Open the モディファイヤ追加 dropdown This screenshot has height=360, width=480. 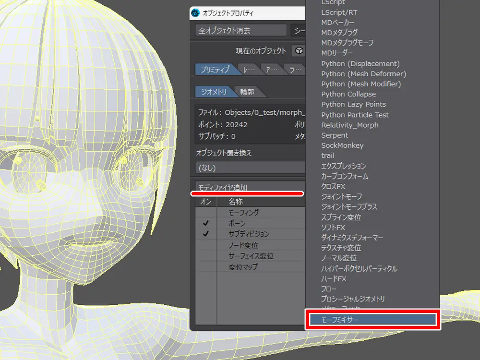click(250, 187)
